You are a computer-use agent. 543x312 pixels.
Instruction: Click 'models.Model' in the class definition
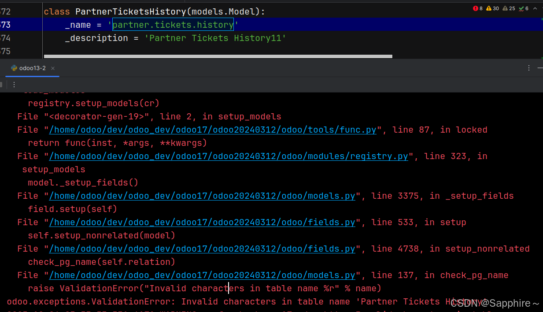click(x=223, y=12)
